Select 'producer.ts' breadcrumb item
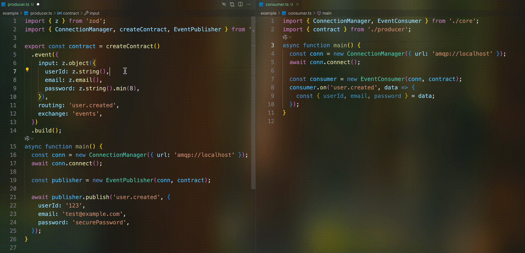This screenshot has width=525, height=253. click(41, 13)
